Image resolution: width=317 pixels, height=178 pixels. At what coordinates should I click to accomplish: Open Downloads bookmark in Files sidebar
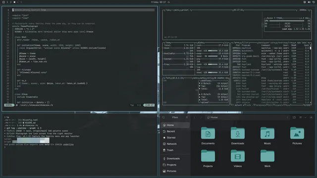(175, 159)
